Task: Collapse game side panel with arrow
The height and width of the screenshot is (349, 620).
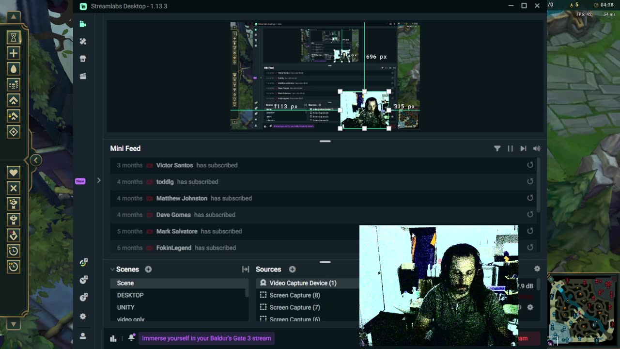Action: (36, 160)
